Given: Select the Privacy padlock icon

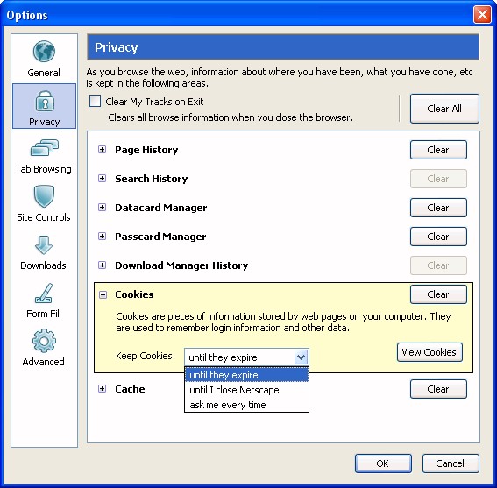Looking at the screenshot, I should pyautogui.click(x=44, y=101).
